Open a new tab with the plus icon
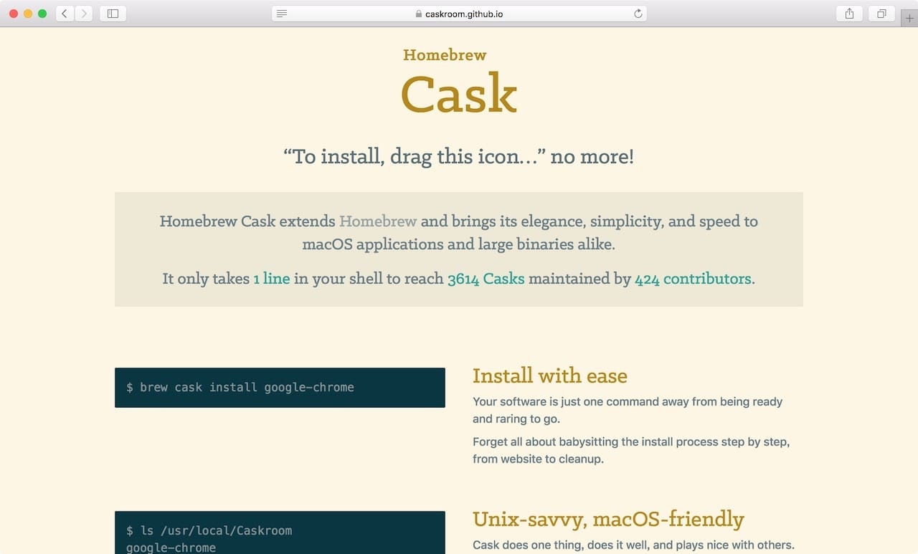The image size is (918, 554). (909, 17)
